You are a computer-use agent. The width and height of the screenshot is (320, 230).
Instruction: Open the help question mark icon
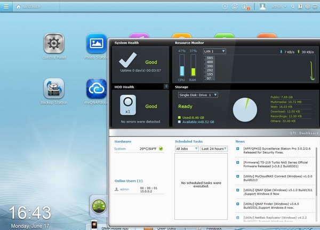pyautogui.click(x=300, y=6)
